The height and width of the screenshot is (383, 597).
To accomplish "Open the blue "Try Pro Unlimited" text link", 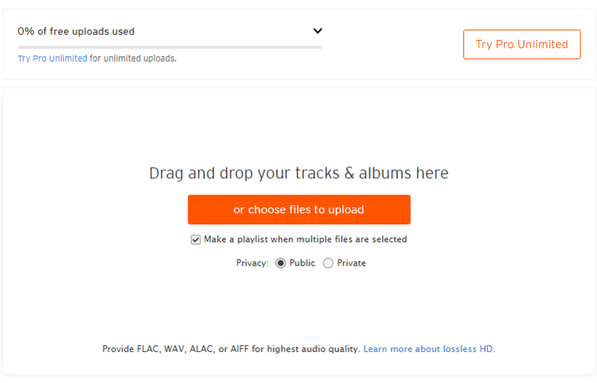I will click(52, 58).
